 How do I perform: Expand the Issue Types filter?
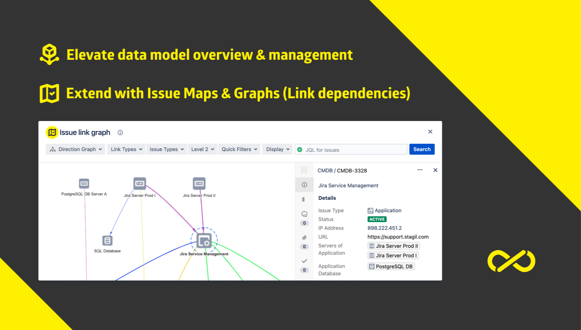pyautogui.click(x=167, y=149)
